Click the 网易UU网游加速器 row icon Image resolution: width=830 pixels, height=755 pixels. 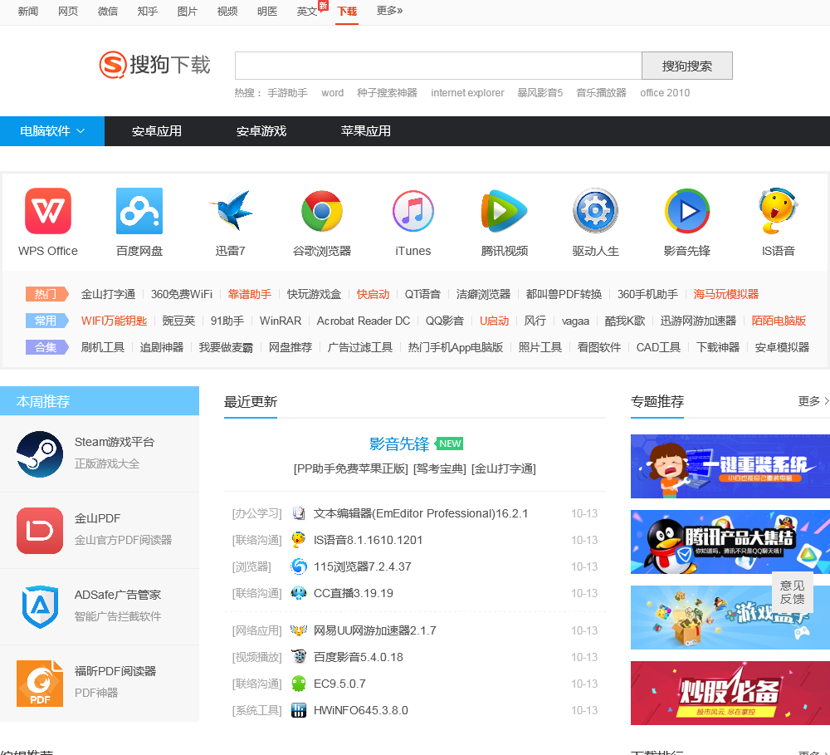point(299,630)
